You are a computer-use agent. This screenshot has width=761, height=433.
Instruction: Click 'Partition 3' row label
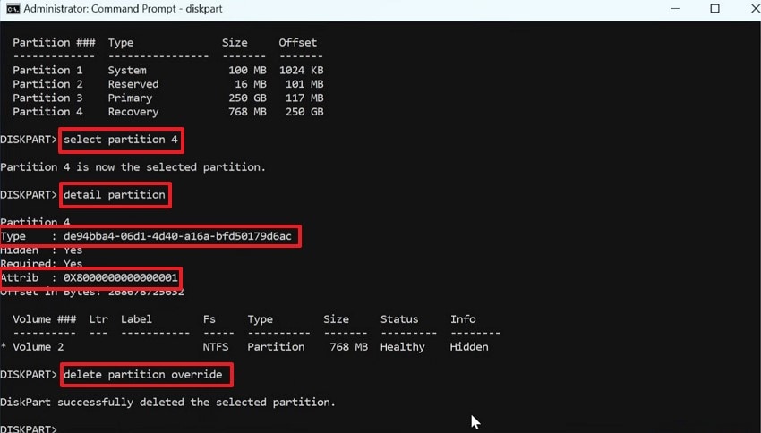pos(47,98)
